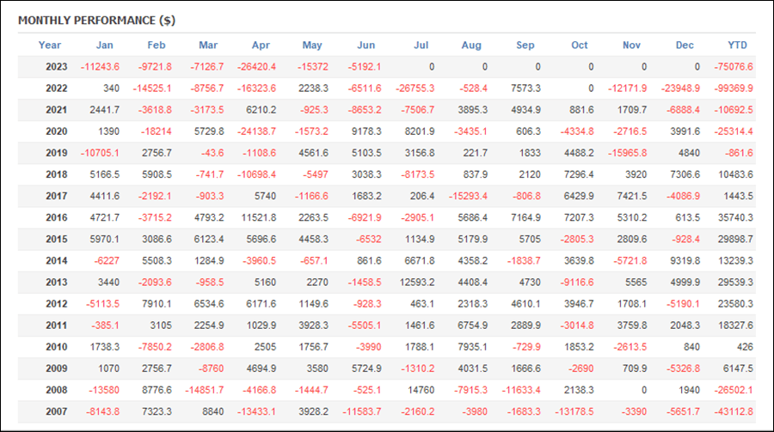The image size is (774, 432).
Task: Select the 2007 YTD value -43112.8
Action: pos(734,411)
